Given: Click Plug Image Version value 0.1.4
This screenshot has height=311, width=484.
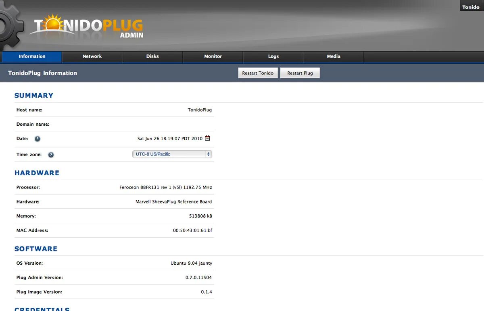Looking at the screenshot, I should pos(207,292).
